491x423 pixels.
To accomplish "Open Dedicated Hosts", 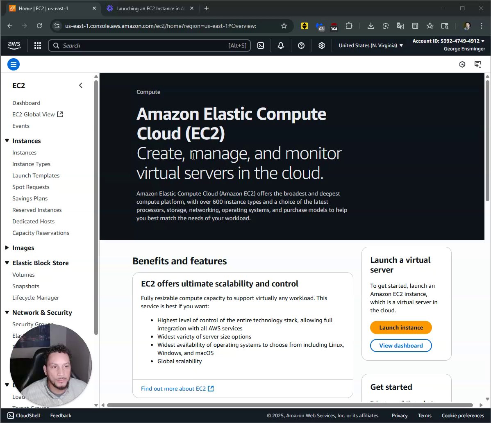I will pyautogui.click(x=34, y=221).
